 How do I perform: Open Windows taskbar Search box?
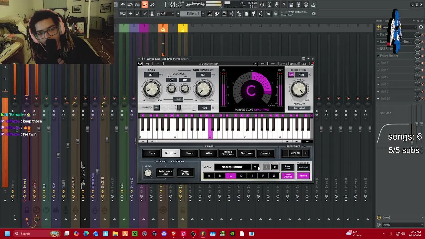[x=37, y=234]
